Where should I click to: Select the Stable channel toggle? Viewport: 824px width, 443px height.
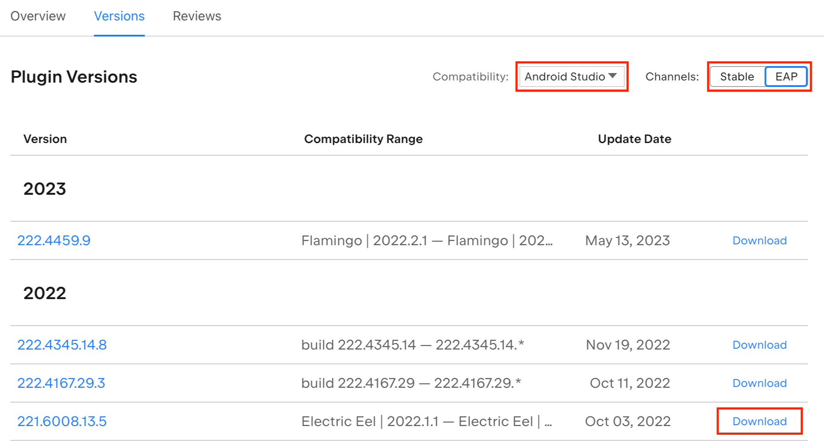(737, 77)
